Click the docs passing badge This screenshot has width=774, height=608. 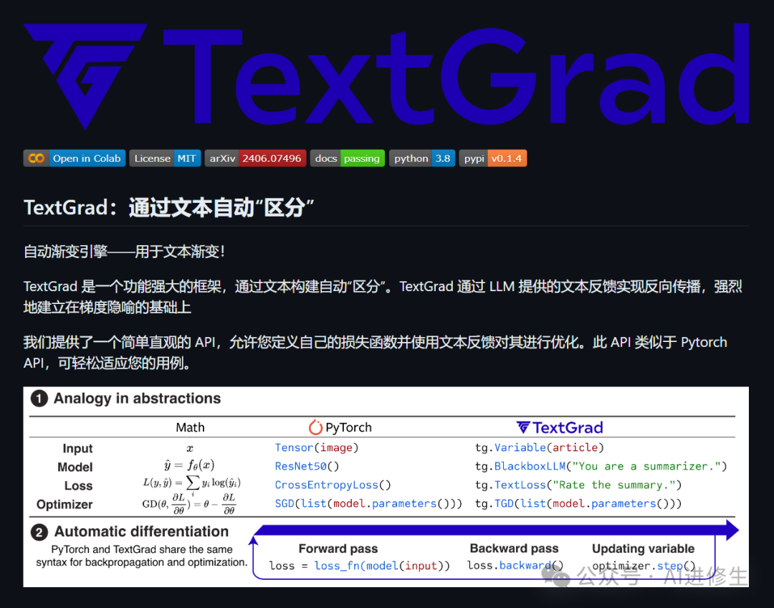(348, 158)
